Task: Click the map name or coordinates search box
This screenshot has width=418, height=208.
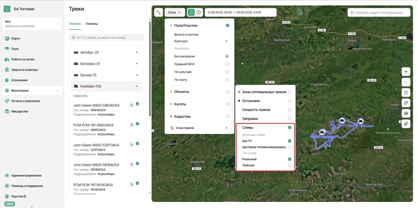Action: [379, 13]
